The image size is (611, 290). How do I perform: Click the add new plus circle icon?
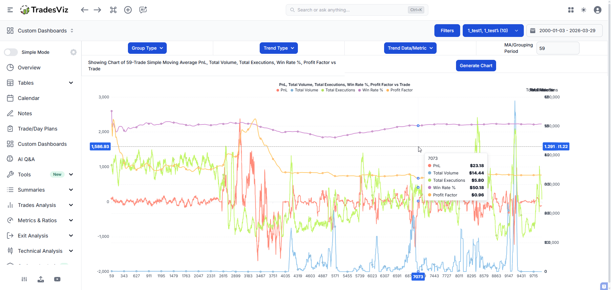(128, 10)
